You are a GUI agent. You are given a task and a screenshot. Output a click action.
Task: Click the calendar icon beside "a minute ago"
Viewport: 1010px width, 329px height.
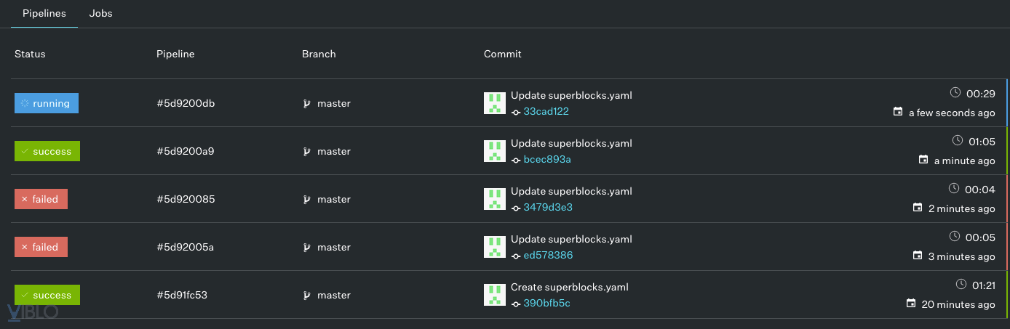[923, 160]
